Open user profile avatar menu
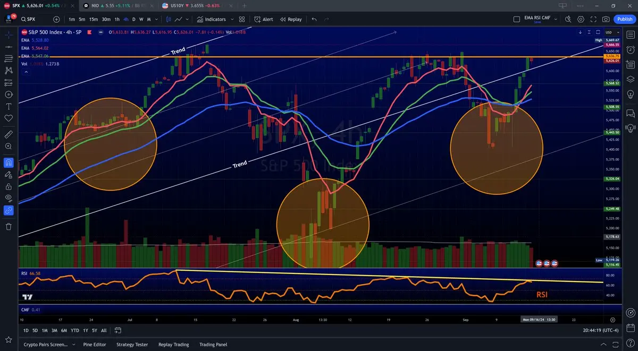The image size is (638, 351). [10, 19]
